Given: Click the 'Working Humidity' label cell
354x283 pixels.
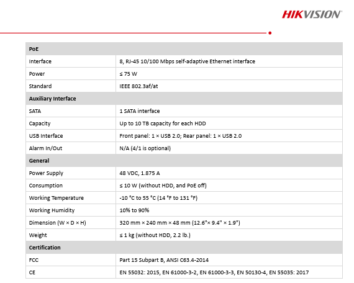Looking at the screenshot, I should click(71, 210).
